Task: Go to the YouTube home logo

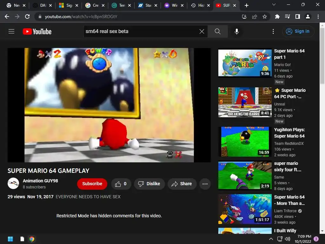Action: coord(37,31)
